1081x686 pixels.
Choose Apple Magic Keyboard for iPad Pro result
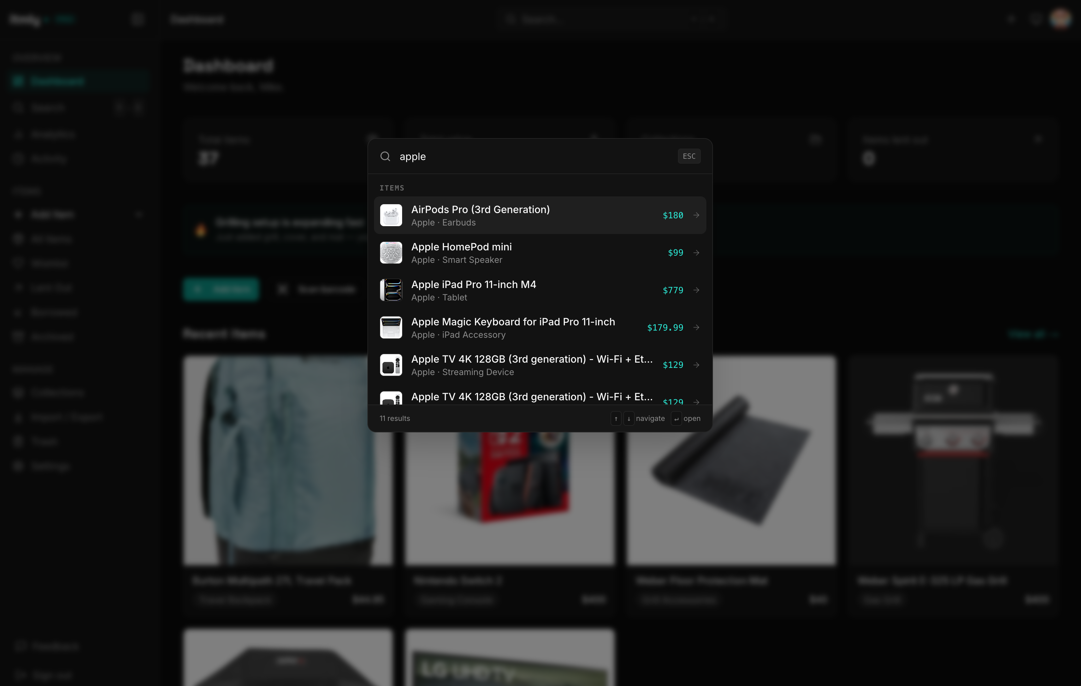pyautogui.click(x=513, y=327)
